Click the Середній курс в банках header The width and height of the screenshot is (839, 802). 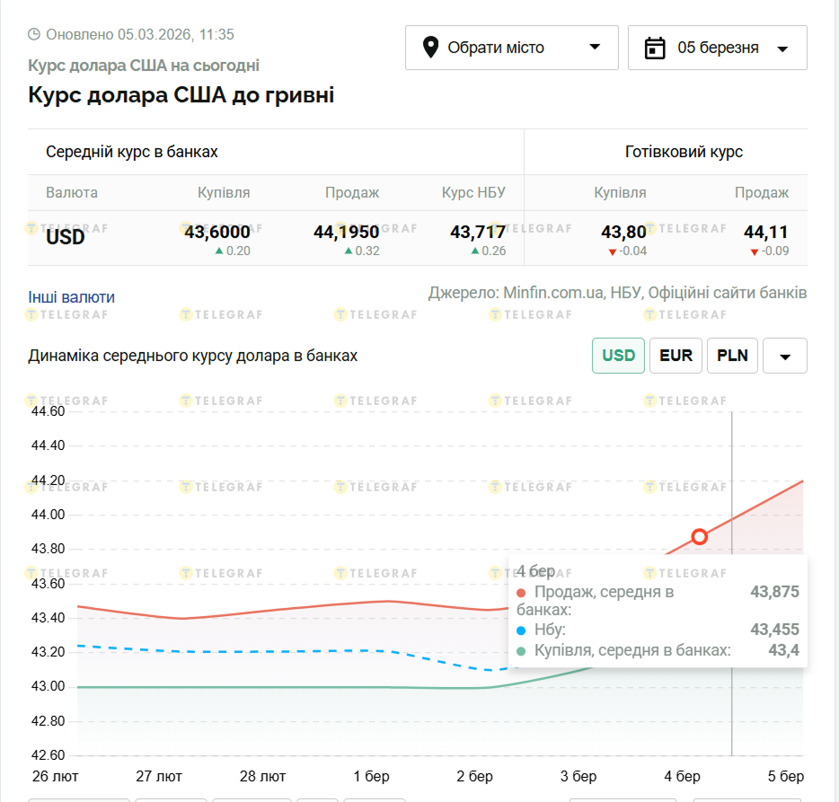(x=132, y=152)
